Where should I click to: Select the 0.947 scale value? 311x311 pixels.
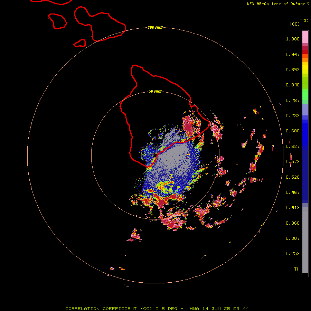pyautogui.click(x=293, y=54)
